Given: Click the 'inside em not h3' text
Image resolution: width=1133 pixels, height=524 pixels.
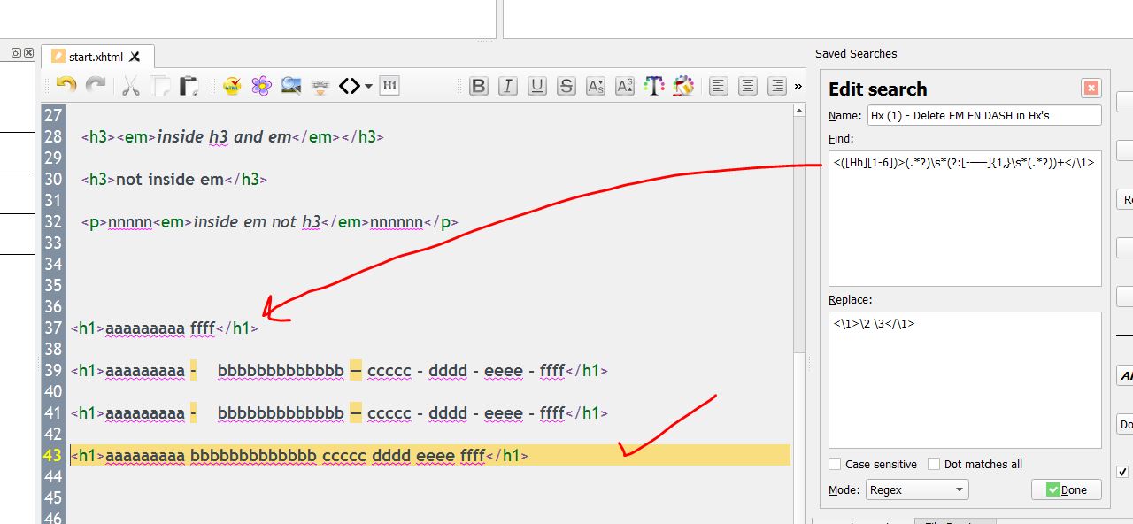Looking at the screenshot, I should pos(257,221).
